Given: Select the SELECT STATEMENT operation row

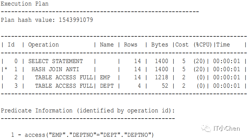Looking at the screenshot, I should 124,61.
